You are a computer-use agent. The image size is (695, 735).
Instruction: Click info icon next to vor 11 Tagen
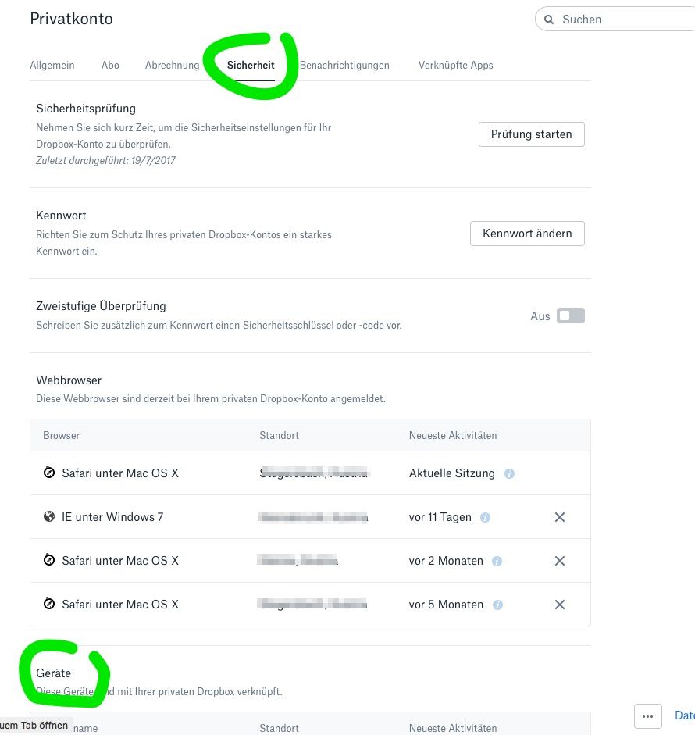point(485,517)
